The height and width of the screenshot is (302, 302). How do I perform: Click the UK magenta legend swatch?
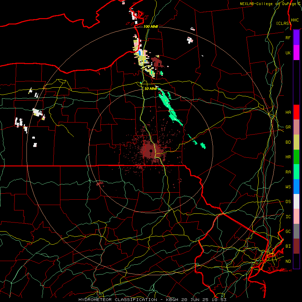tap(296, 53)
